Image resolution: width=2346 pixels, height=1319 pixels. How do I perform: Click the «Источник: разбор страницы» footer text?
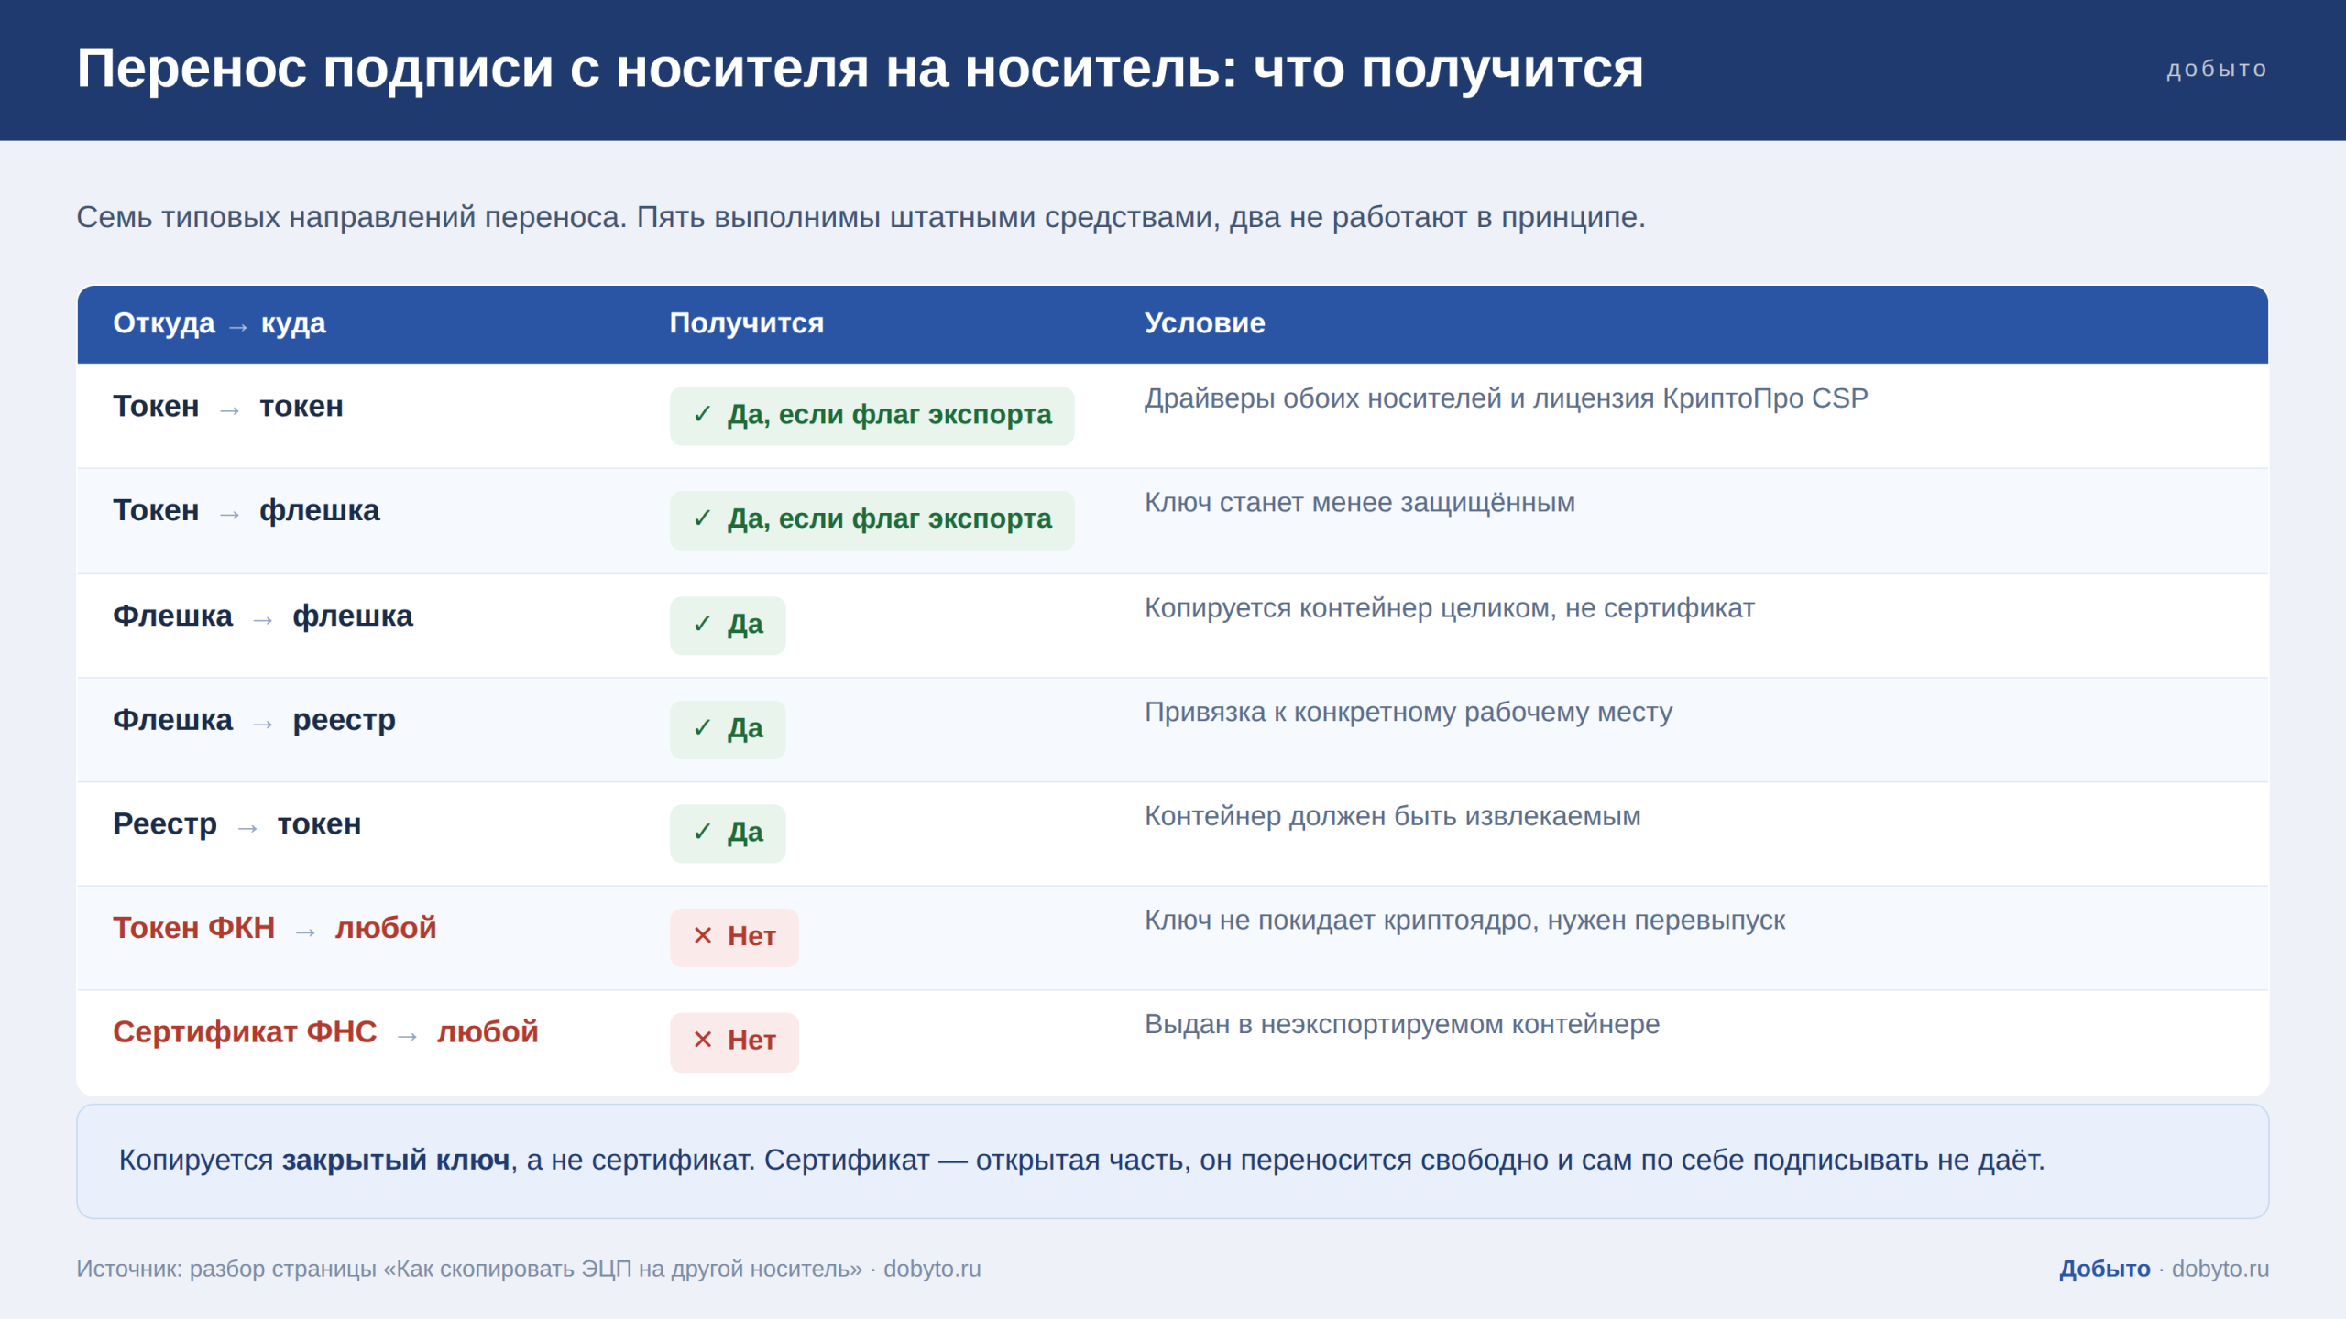529,1270
